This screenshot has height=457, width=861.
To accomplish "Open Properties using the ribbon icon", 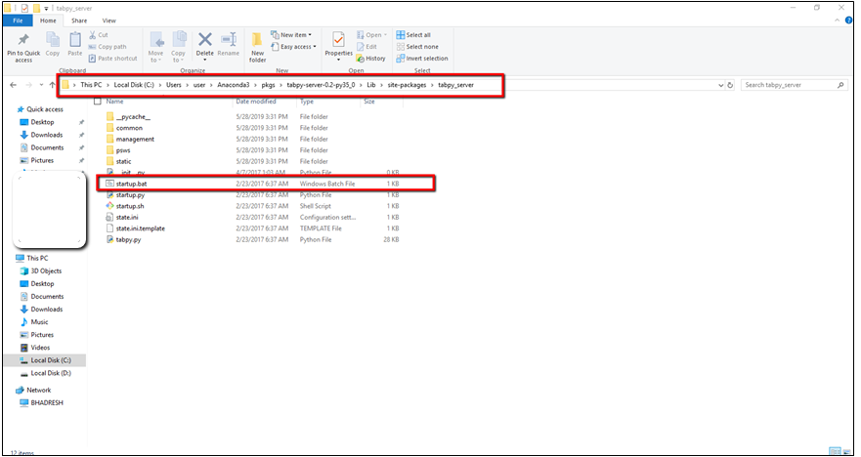I will coord(338,41).
